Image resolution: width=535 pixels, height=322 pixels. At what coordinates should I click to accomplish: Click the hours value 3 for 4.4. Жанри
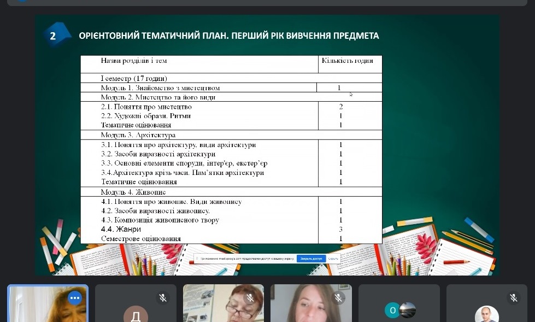(340, 229)
